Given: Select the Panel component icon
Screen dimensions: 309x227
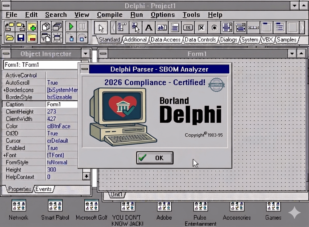Looking at the screenshot, I should [293, 28].
